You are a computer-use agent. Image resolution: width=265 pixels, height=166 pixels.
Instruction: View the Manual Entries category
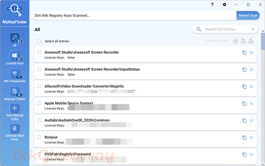pyautogui.click(x=15, y=93)
